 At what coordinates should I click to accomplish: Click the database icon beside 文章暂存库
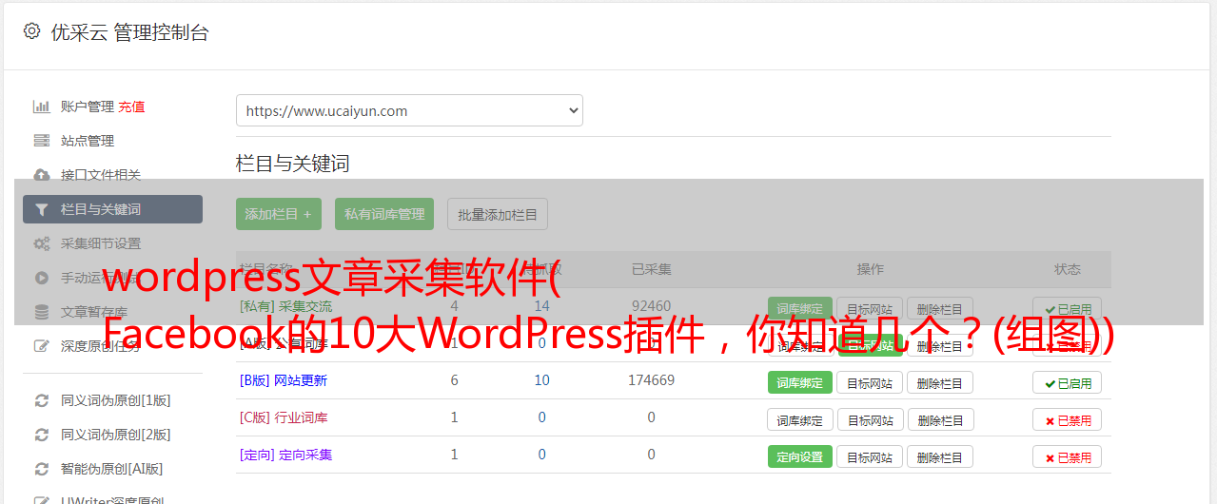42,312
